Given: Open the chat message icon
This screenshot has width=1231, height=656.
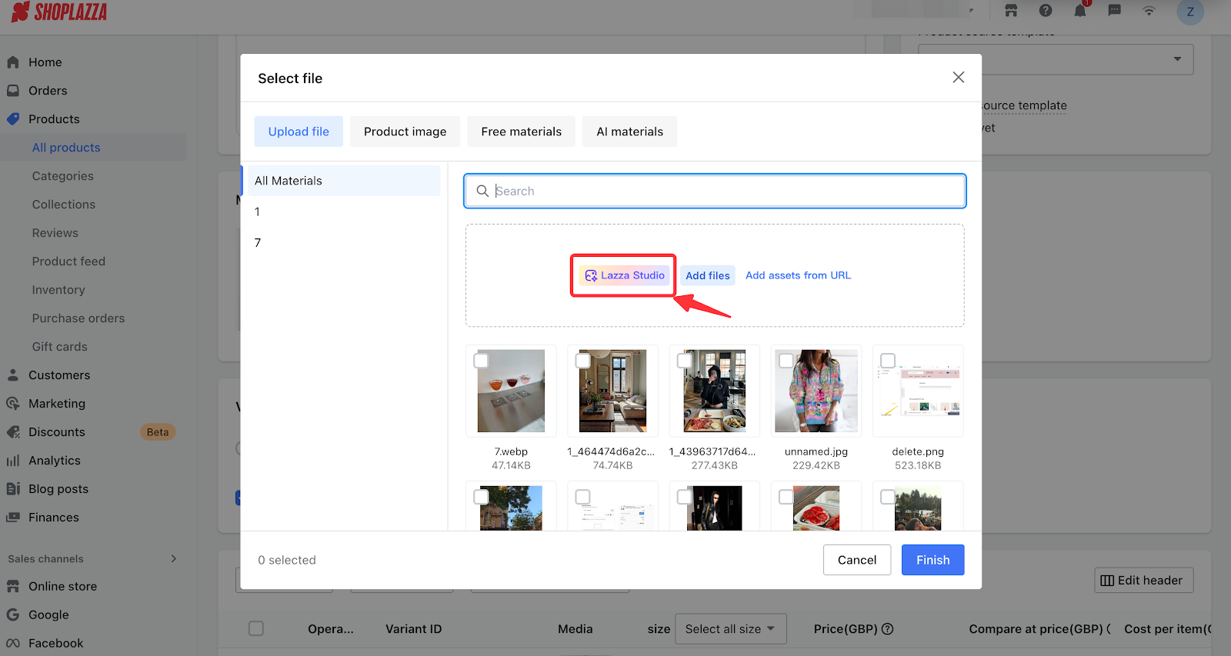Looking at the screenshot, I should tap(1114, 11).
